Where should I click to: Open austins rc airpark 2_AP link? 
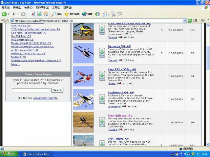pyautogui.click(x=25, y=50)
